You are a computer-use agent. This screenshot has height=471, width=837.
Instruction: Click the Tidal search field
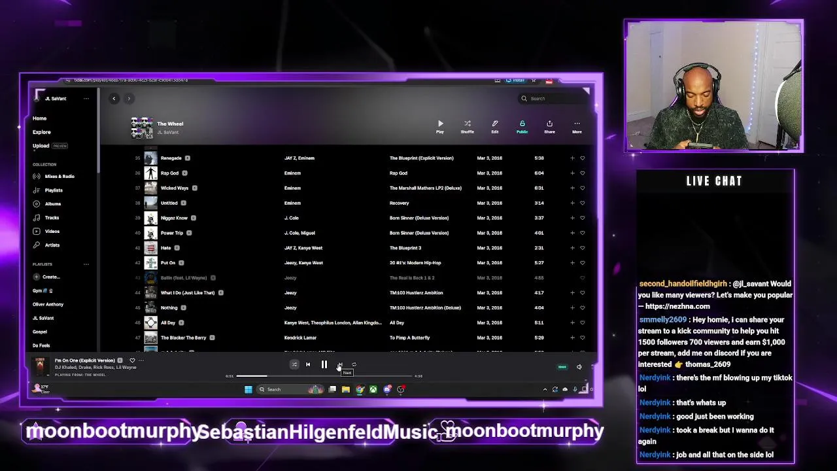point(553,99)
